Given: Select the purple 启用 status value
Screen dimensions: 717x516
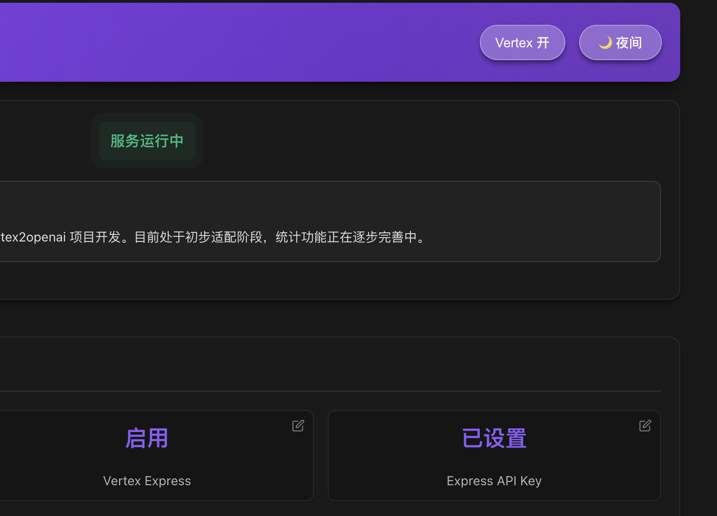Looking at the screenshot, I should pyautogui.click(x=147, y=438).
